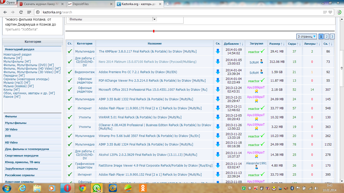Go back with browser back arrow
Screen dimensions: 344x193
click(x=5, y=12)
